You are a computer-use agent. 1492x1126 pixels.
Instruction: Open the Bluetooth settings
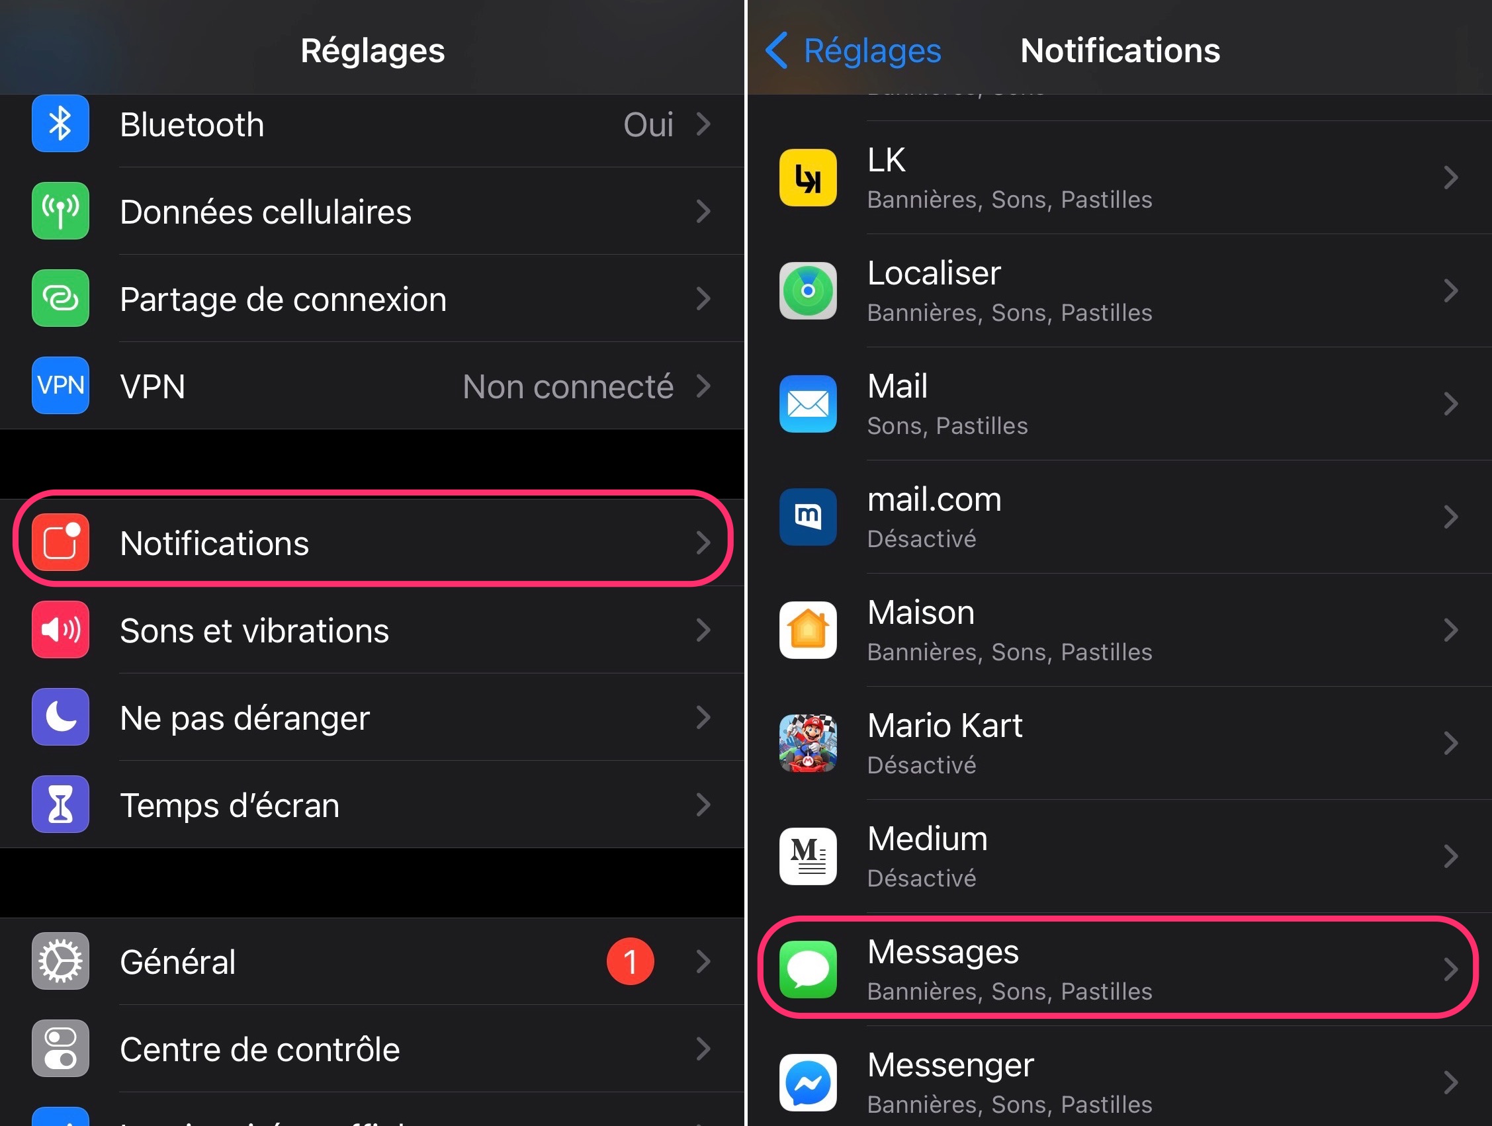(367, 124)
